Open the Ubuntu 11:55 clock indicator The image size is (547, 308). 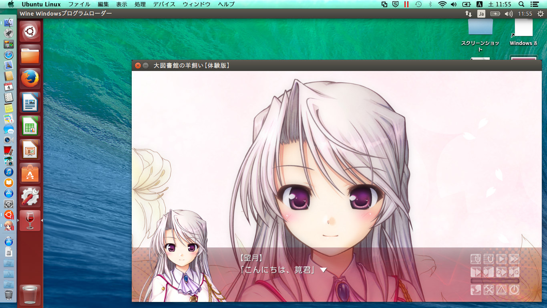(x=525, y=14)
